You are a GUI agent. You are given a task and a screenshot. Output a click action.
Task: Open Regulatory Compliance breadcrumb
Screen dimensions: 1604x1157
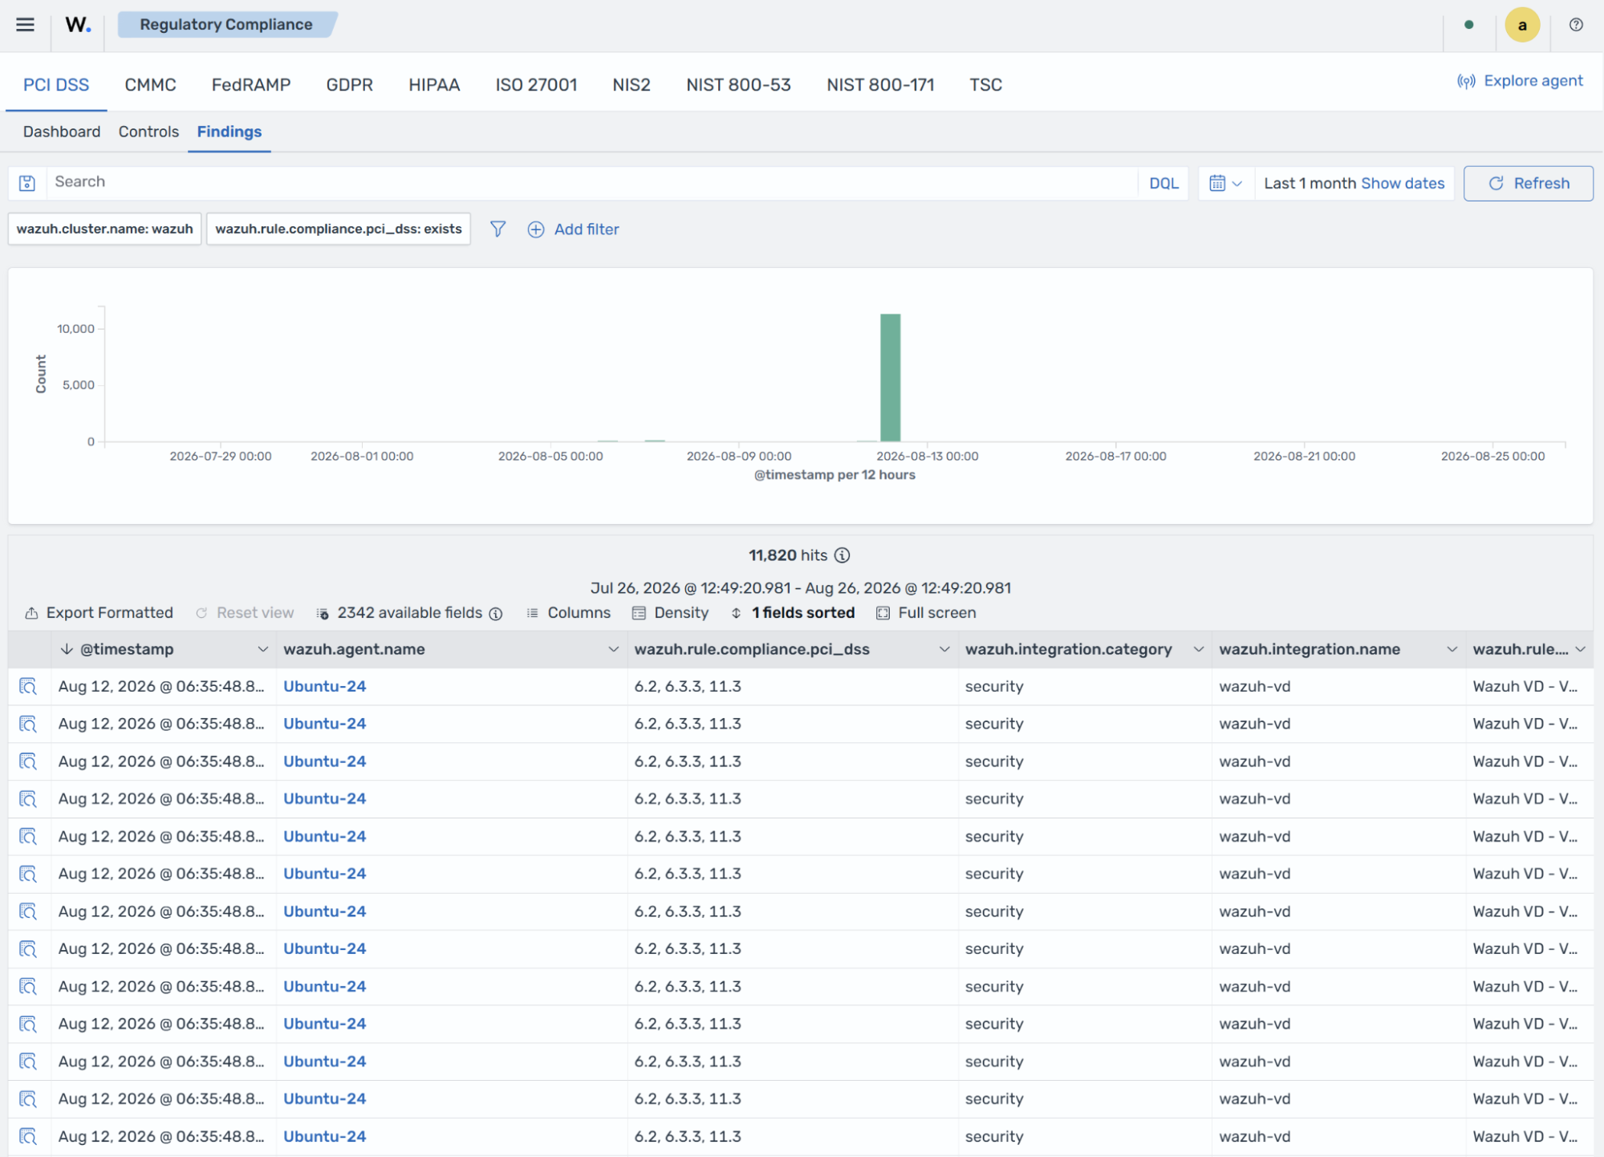tap(226, 25)
